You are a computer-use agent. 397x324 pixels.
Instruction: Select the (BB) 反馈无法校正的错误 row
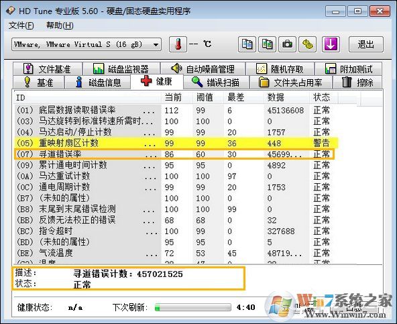point(176,220)
